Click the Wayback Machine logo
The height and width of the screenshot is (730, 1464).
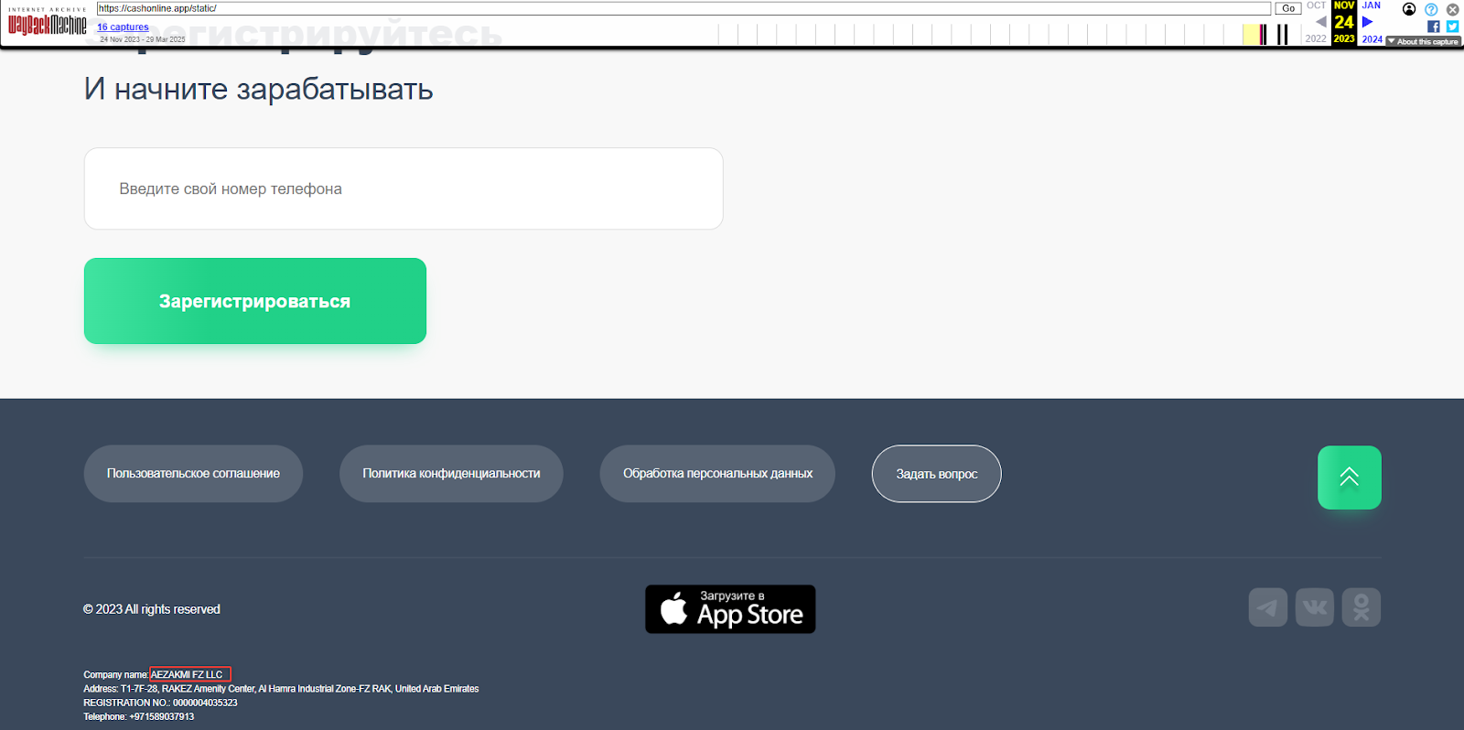click(x=48, y=24)
